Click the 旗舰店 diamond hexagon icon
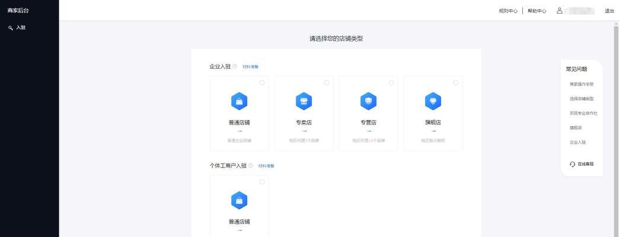 433,101
